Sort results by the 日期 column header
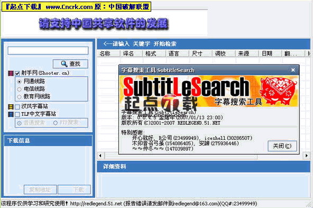 pos(270,53)
